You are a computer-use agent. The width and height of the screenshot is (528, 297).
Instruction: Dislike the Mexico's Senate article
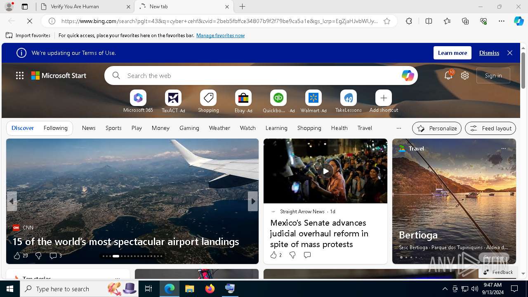292,255
